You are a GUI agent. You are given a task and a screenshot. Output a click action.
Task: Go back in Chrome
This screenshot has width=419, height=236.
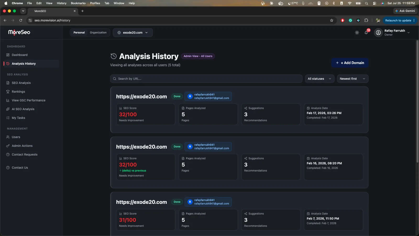pyautogui.click(x=5, y=20)
